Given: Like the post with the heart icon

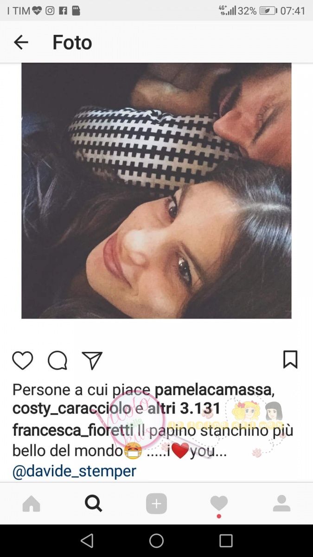Looking at the screenshot, I should click(22, 361).
